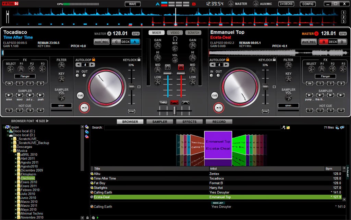Click the SYNC button on right deck
This screenshot has height=220, width=351.
point(265,111)
